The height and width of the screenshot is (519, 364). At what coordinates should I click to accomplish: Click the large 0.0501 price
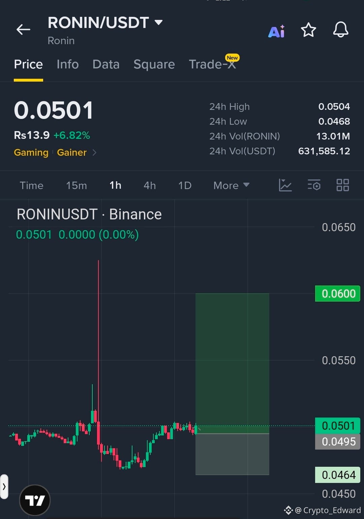tap(53, 110)
